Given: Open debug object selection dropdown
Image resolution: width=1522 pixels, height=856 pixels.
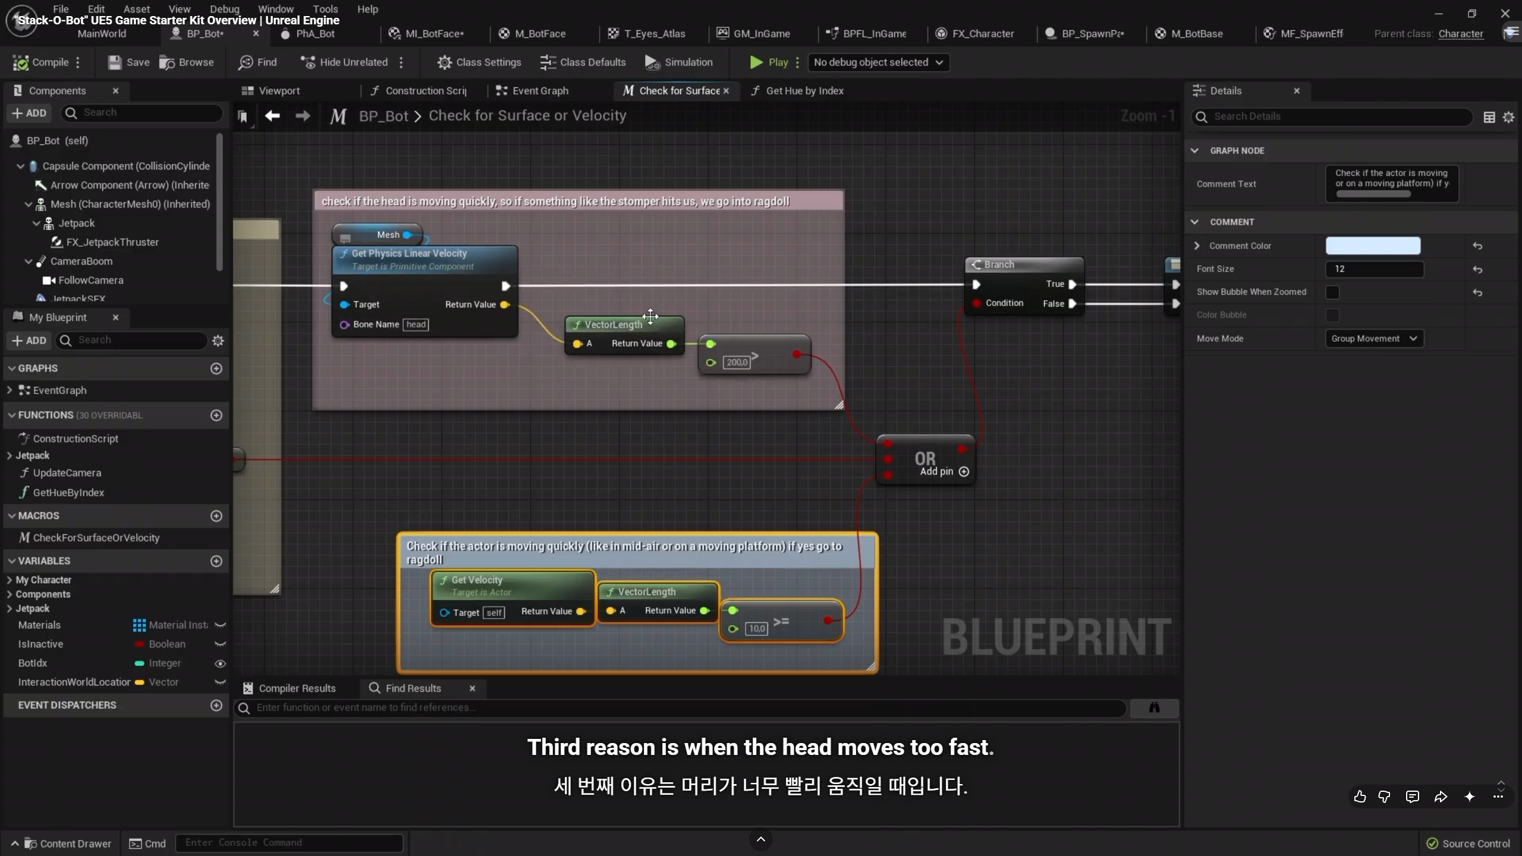Looking at the screenshot, I should (878, 62).
